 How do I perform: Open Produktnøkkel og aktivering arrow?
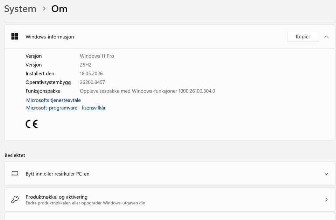tap(326, 199)
